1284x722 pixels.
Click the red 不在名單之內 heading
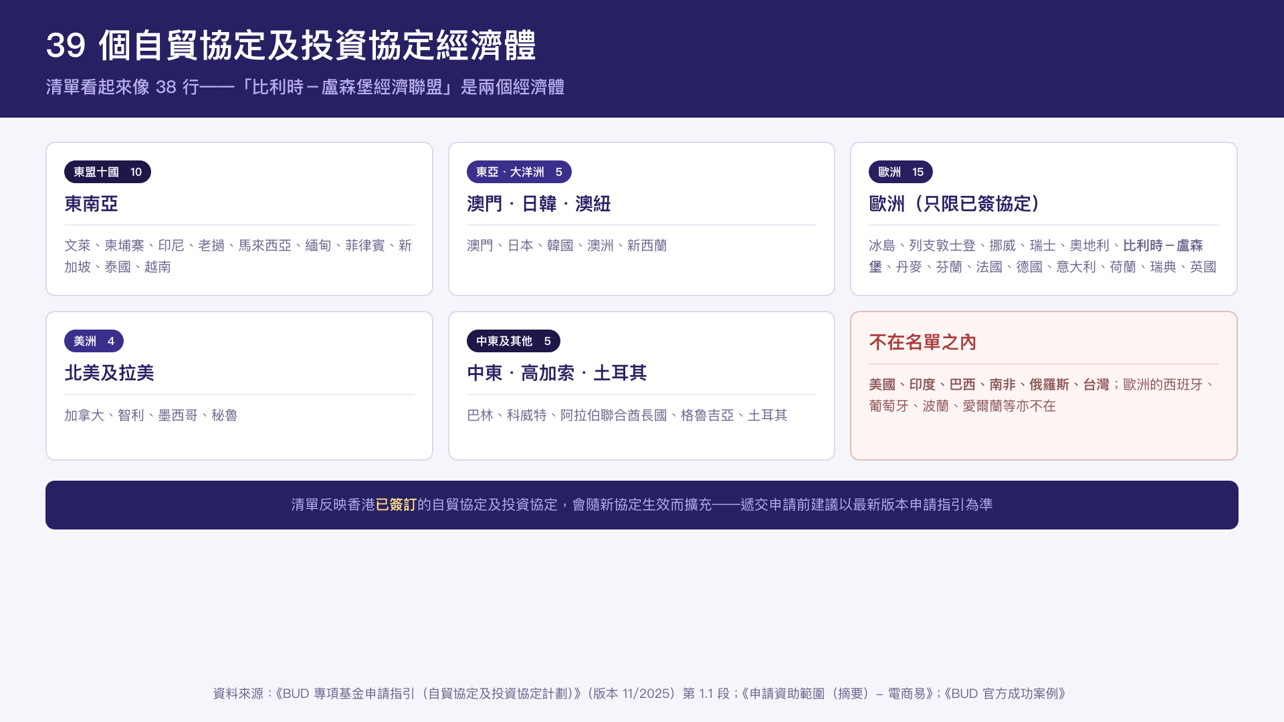(923, 342)
